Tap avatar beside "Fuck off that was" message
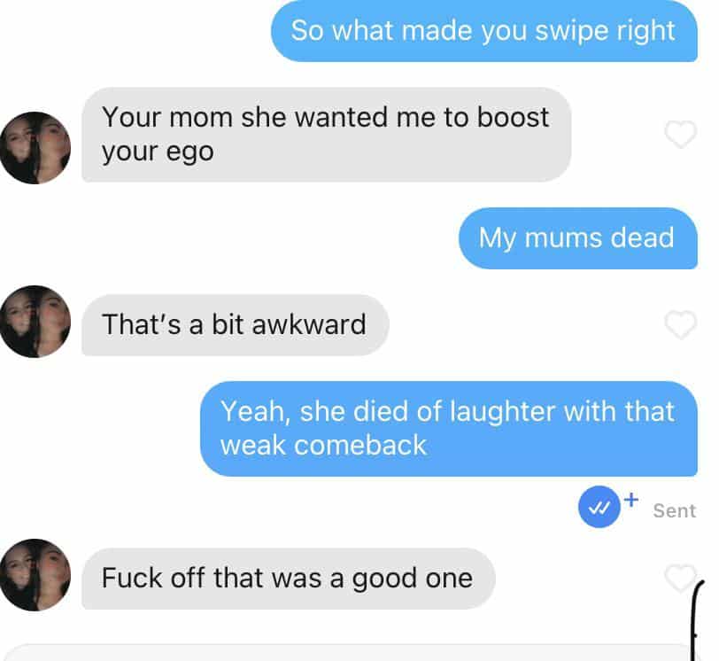 point(35,575)
